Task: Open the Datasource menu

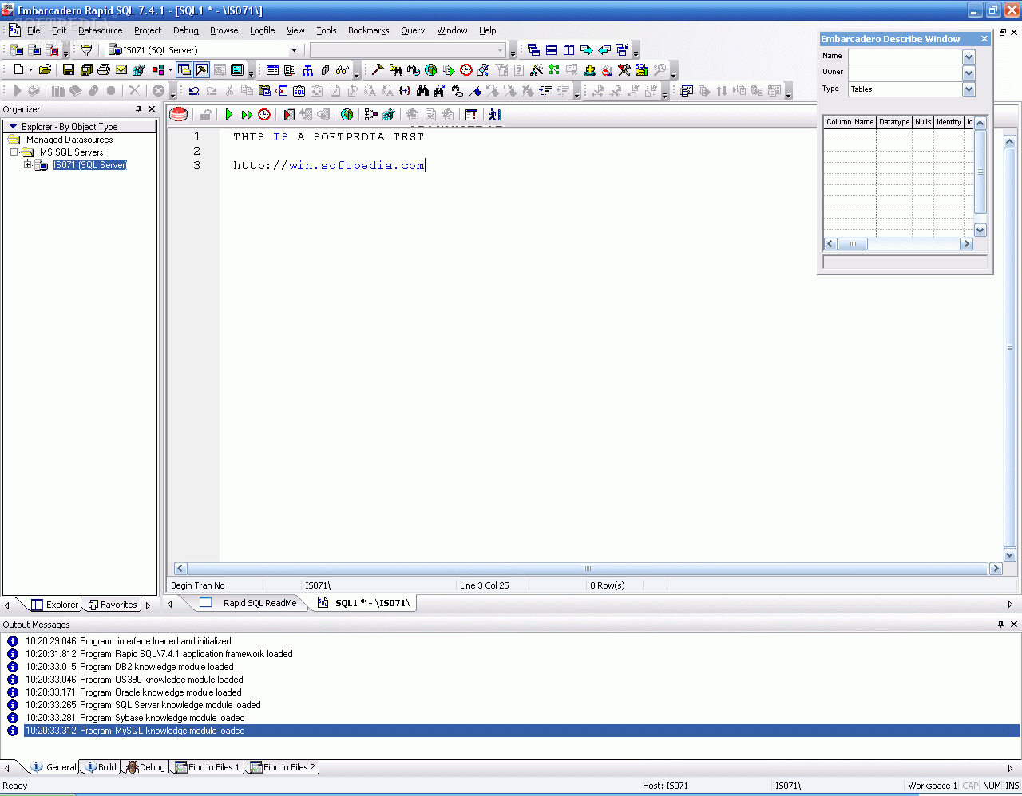Action: [101, 30]
